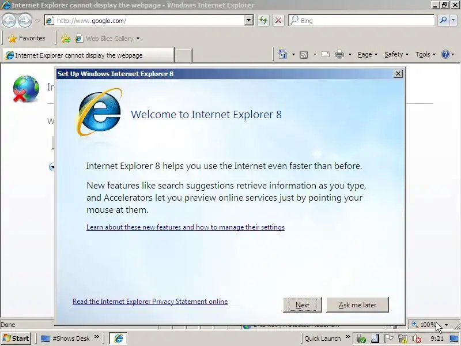The height and width of the screenshot is (346, 461).
Task: Click the system tray clock 9:21
Action: point(437,339)
